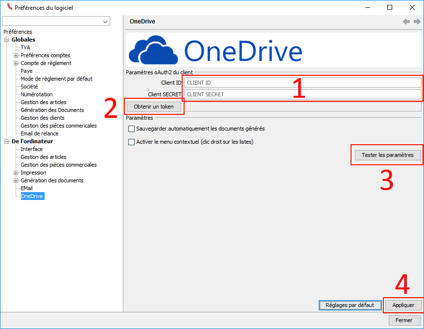Click the Impression label
Screen dimensions: 424x329
33,173
